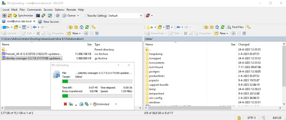The width and height of the screenshot is (286, 120).
Task: Open the Session menu
Action: [x=48, y=10]
